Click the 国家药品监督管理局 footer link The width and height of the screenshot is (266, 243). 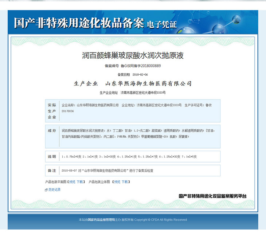pyautogui.click(x=101, y=220)
